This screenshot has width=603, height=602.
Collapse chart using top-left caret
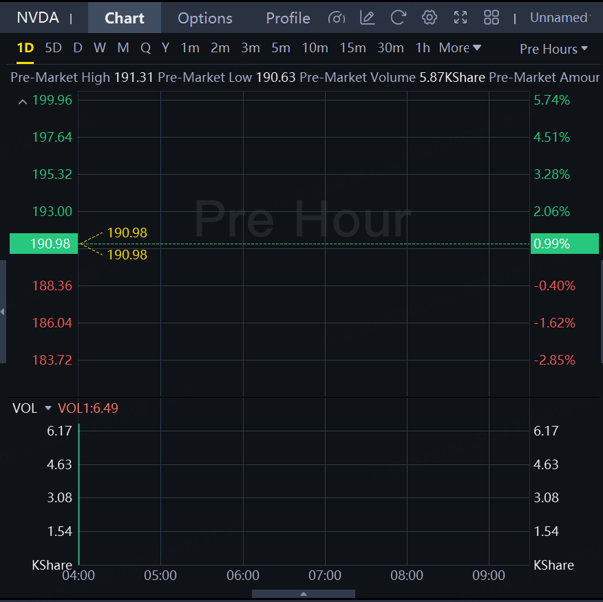pos(23,102)
